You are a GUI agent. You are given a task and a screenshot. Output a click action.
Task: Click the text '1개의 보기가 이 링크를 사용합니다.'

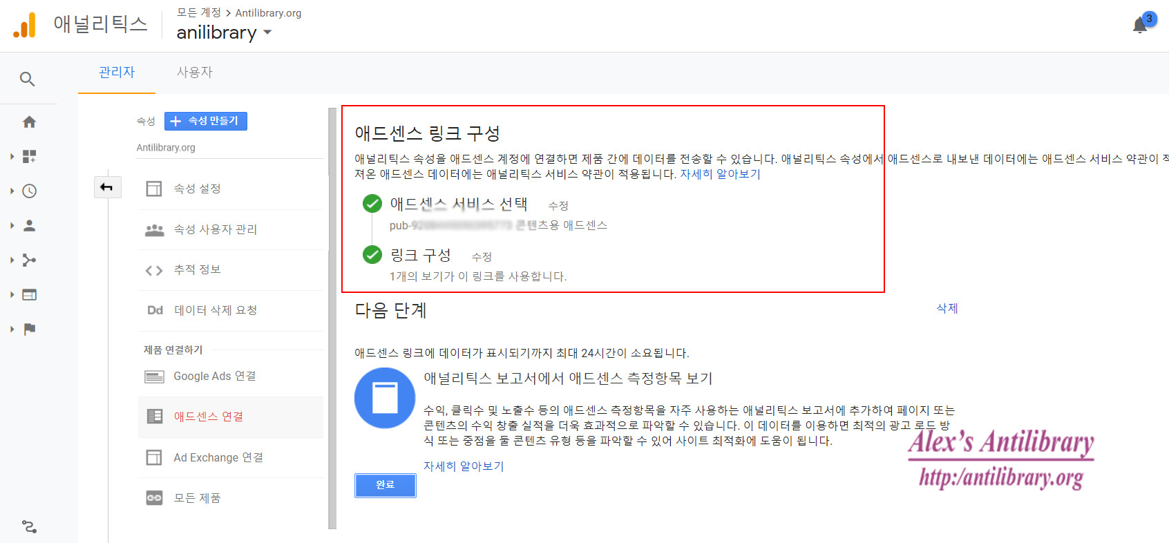[x=478, y=276]
